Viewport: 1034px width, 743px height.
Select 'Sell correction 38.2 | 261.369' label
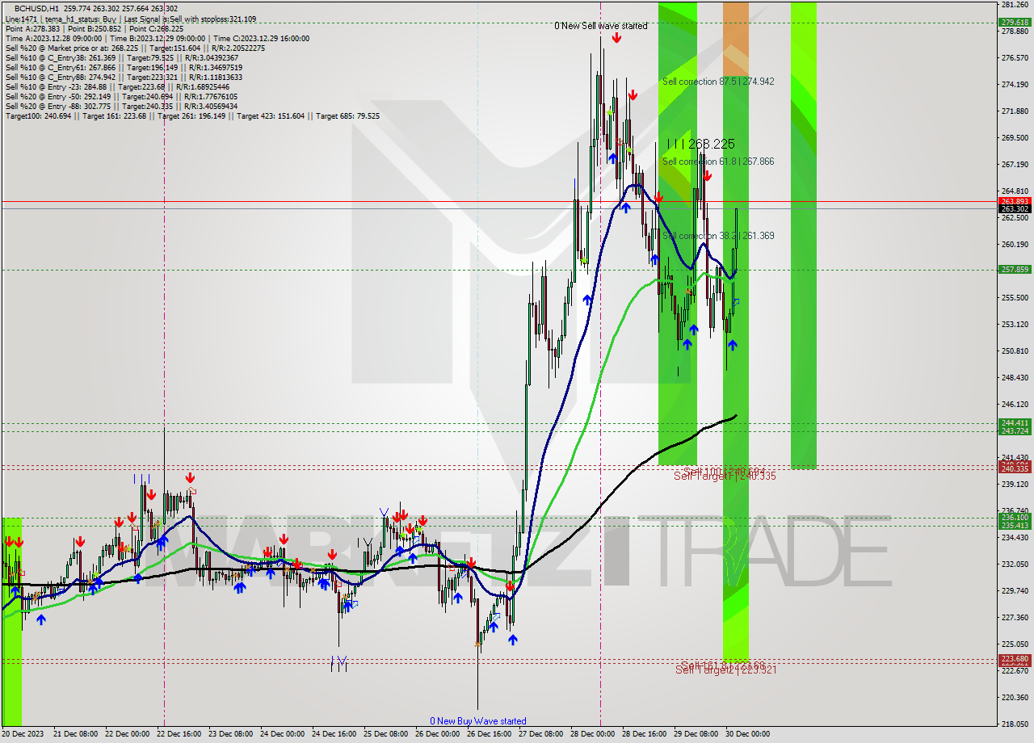(x=718, y=236)
